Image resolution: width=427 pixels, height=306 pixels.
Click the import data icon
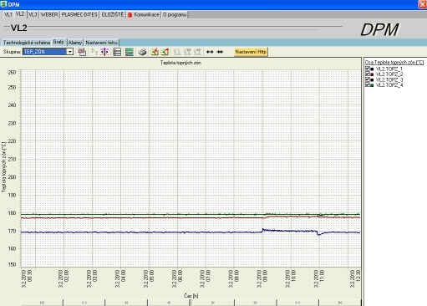(x=155, y=52)
